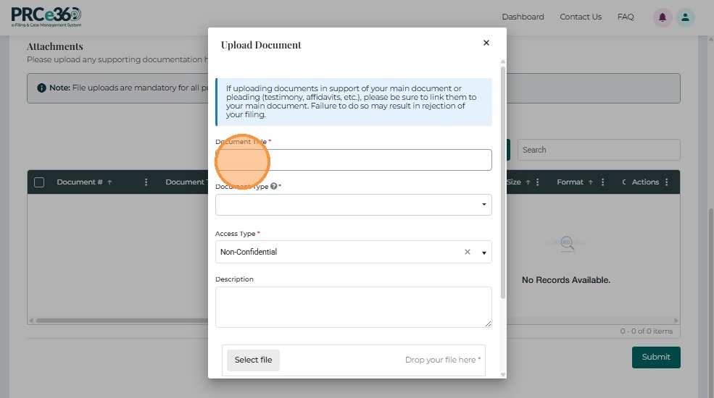Click into the Description text area

click(x=353, y=307)
